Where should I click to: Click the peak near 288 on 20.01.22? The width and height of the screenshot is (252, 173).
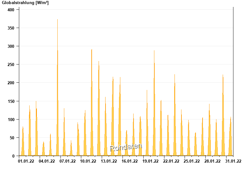[x=154, y=103]
